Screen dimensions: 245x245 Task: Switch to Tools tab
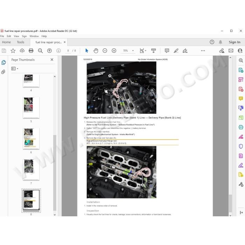click(20, 42)
